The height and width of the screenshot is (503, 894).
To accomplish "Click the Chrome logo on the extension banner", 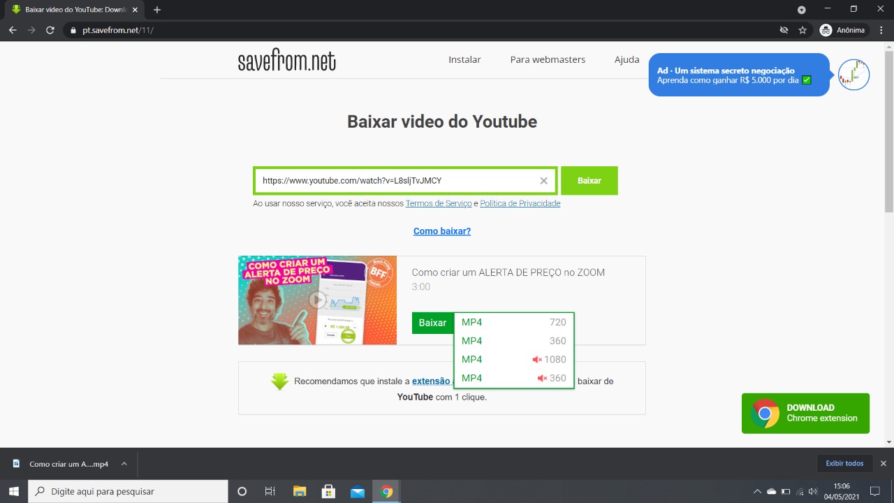I will 765,414.
